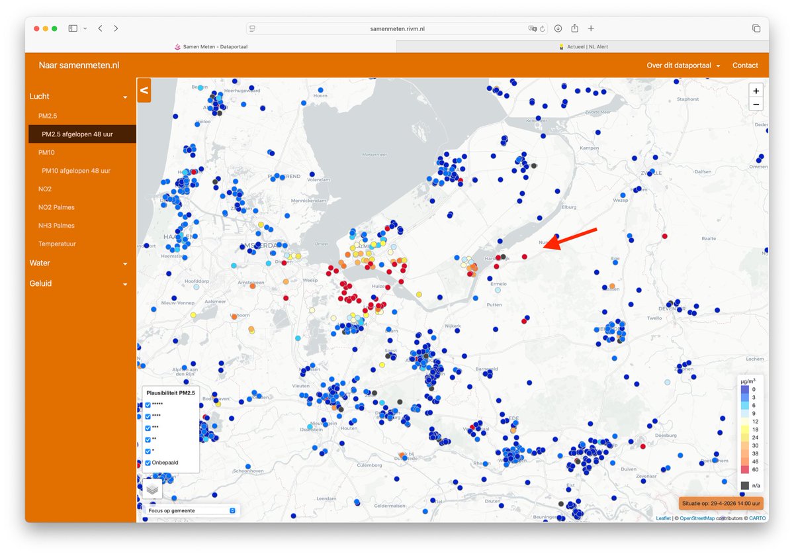Screen dimensions: 794x556
Task: Toggle the one-star plausibility checkbox
Action: 148,451
